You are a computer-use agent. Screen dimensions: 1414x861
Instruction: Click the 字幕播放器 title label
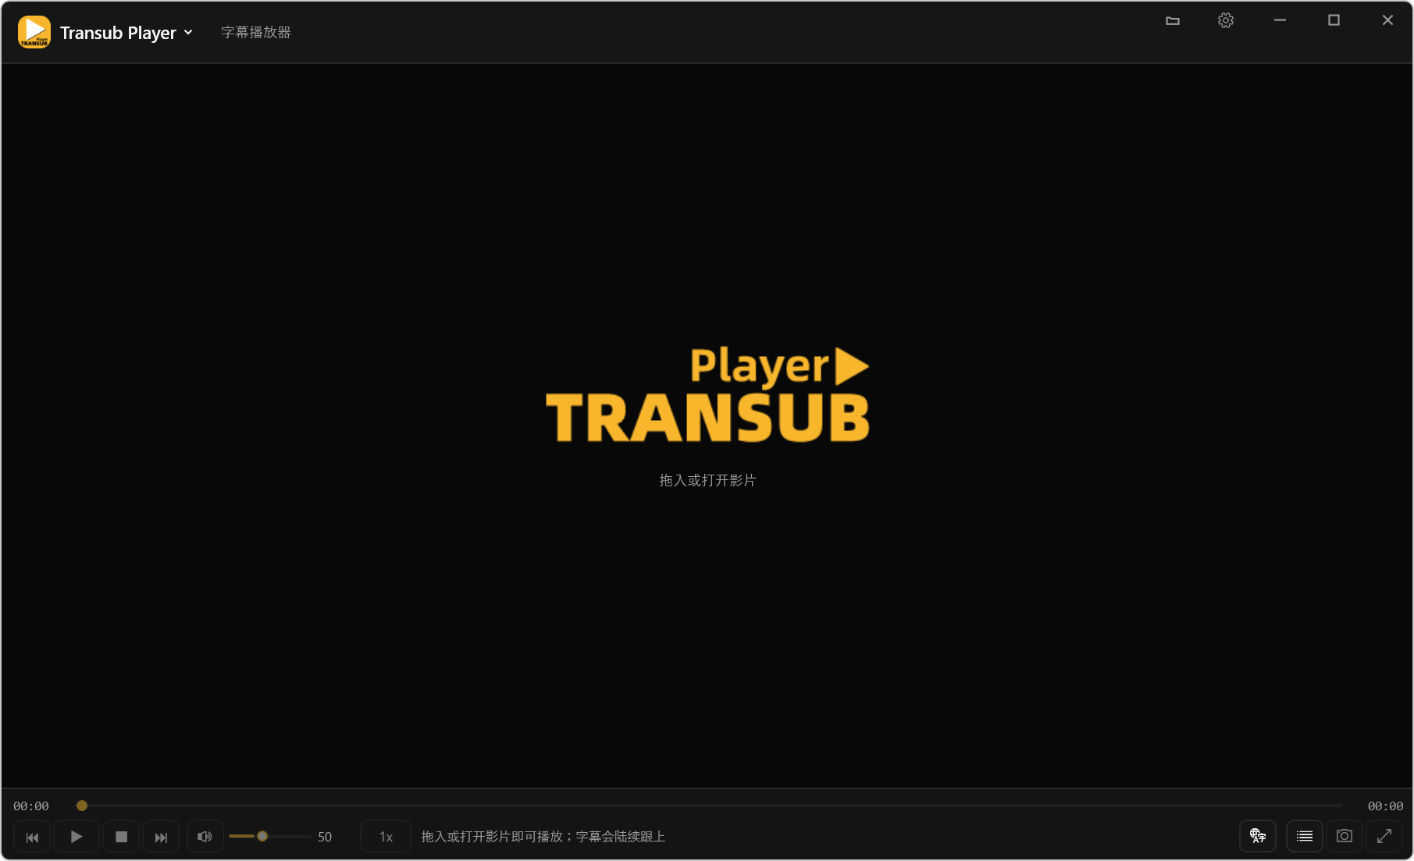point(256,33)
